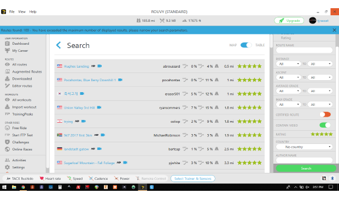This screenshot has width=339, height=199.
Task: Open the Distance maximum dropdown
Action: click(320, 64)
